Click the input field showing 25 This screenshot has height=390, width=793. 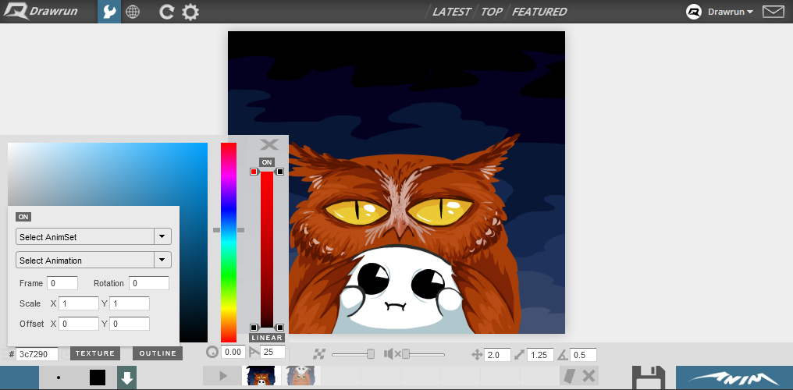273,352
